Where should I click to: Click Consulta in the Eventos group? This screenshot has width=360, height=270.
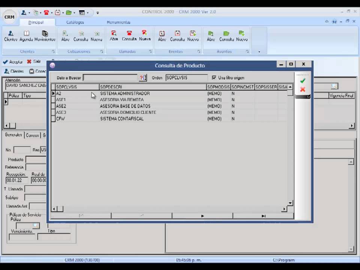pyautogui.click(x=177, y=36)
